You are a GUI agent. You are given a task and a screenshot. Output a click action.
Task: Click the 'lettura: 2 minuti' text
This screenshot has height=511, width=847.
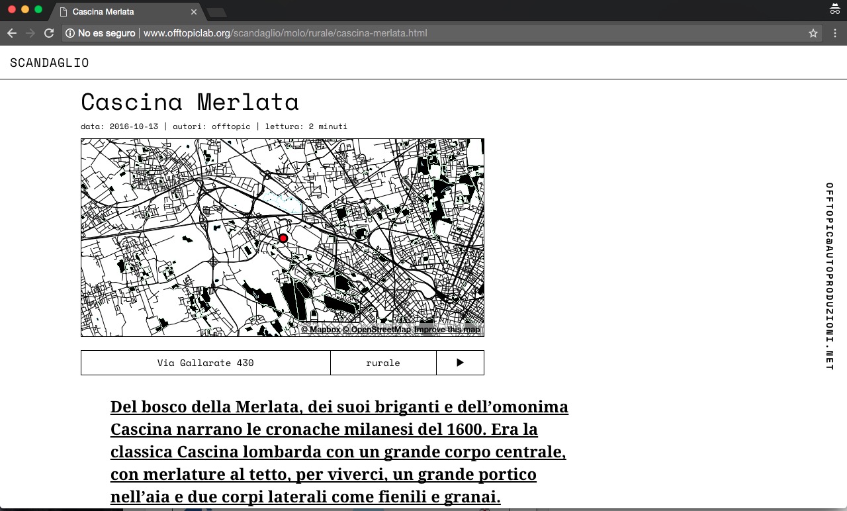pyautogui.click(x=306, y=126)
